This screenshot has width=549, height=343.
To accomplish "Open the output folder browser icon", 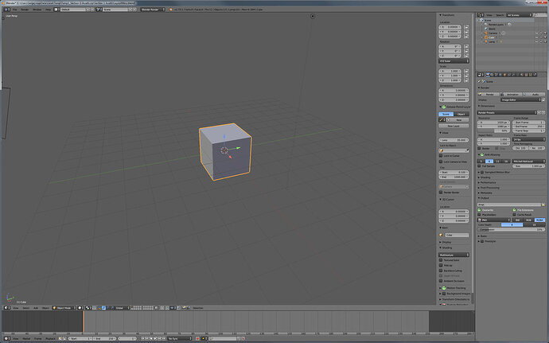I will (x=543, y=204).
